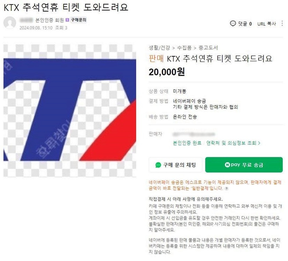Image resolution: width=288 pixels, height=261 pixels.
Task: Click the purple member grade badge icon
Action: point(67,20)
